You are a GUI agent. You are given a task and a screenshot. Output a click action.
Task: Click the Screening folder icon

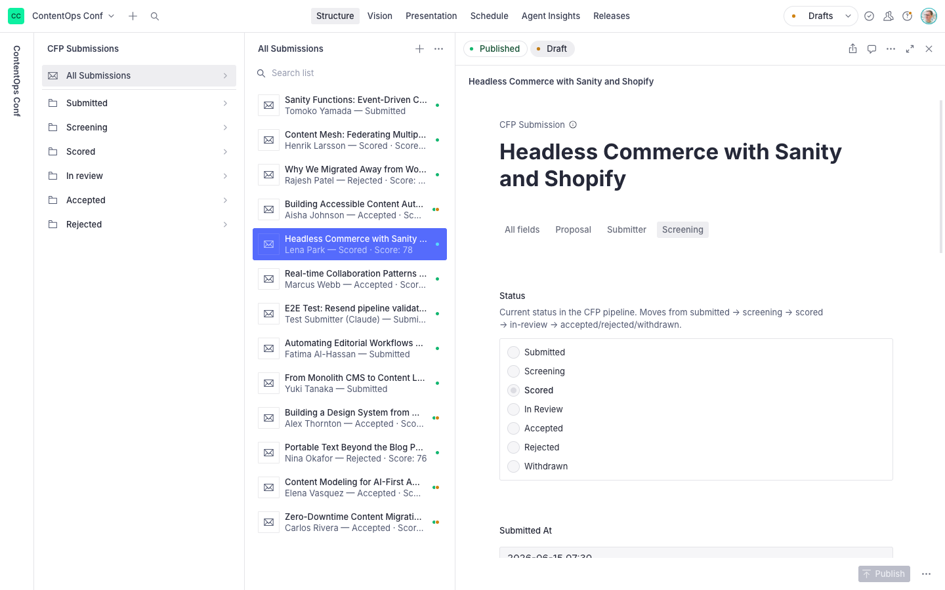(53, 127)
